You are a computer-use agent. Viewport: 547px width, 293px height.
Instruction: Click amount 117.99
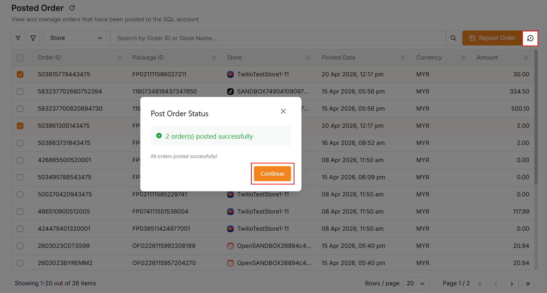pyautogui.click(x=521, y=211)
